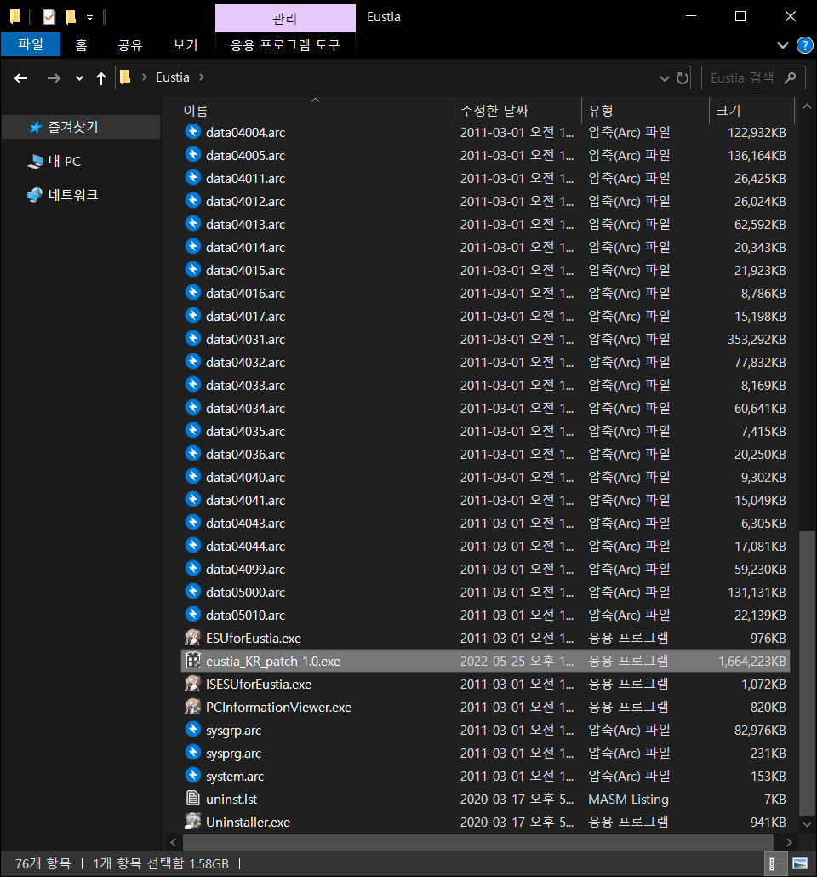Sort by the 크기 column header
The image size is (817, 877).
tap(751, 110)
